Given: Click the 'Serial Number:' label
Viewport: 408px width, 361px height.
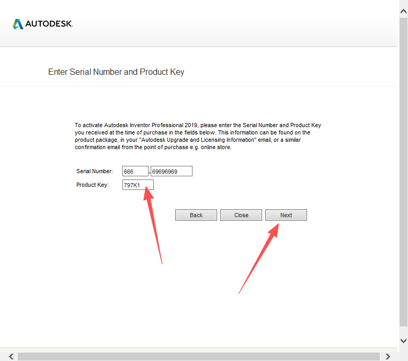Looking at the screenshot, I should 95,171.
